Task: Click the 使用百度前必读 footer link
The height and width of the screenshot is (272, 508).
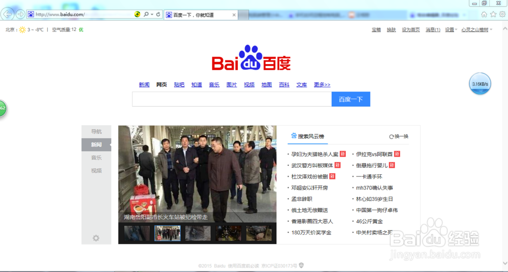Action: [243, 266]
